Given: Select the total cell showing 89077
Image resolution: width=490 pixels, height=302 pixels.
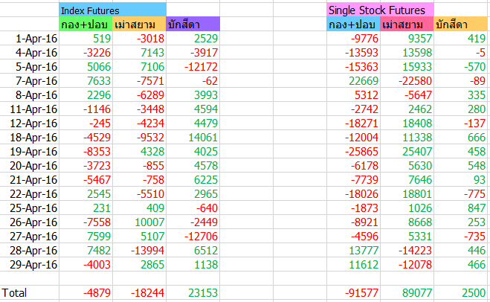Looking at the screenshot, I should click(407, 292).
